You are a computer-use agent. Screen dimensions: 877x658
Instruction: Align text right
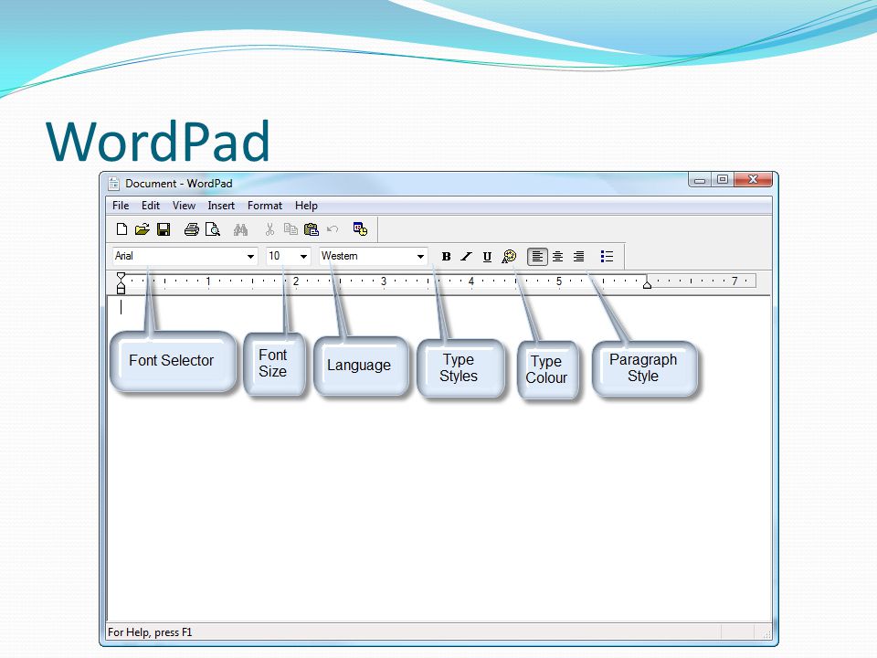[x=579, y=256]
